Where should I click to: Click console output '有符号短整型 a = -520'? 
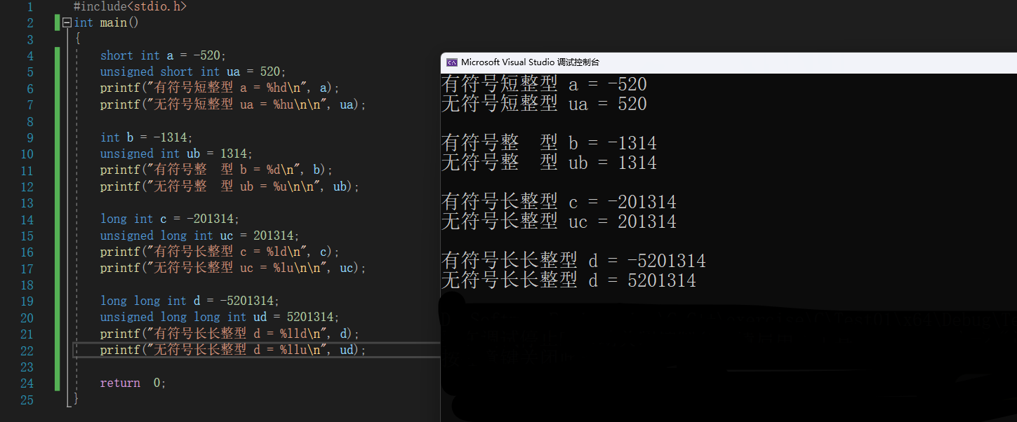(x=544, y=84)
